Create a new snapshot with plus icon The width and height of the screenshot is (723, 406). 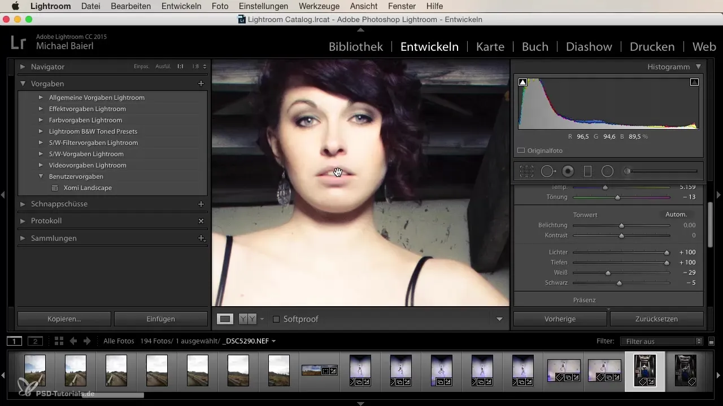201,204
